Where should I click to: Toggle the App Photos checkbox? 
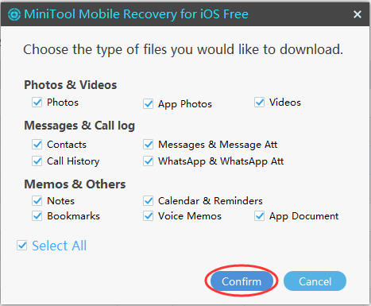click(149, 104)
